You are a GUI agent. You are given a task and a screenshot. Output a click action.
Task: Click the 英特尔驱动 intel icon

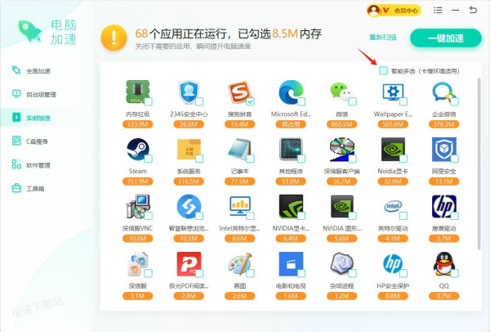point(393,206)
